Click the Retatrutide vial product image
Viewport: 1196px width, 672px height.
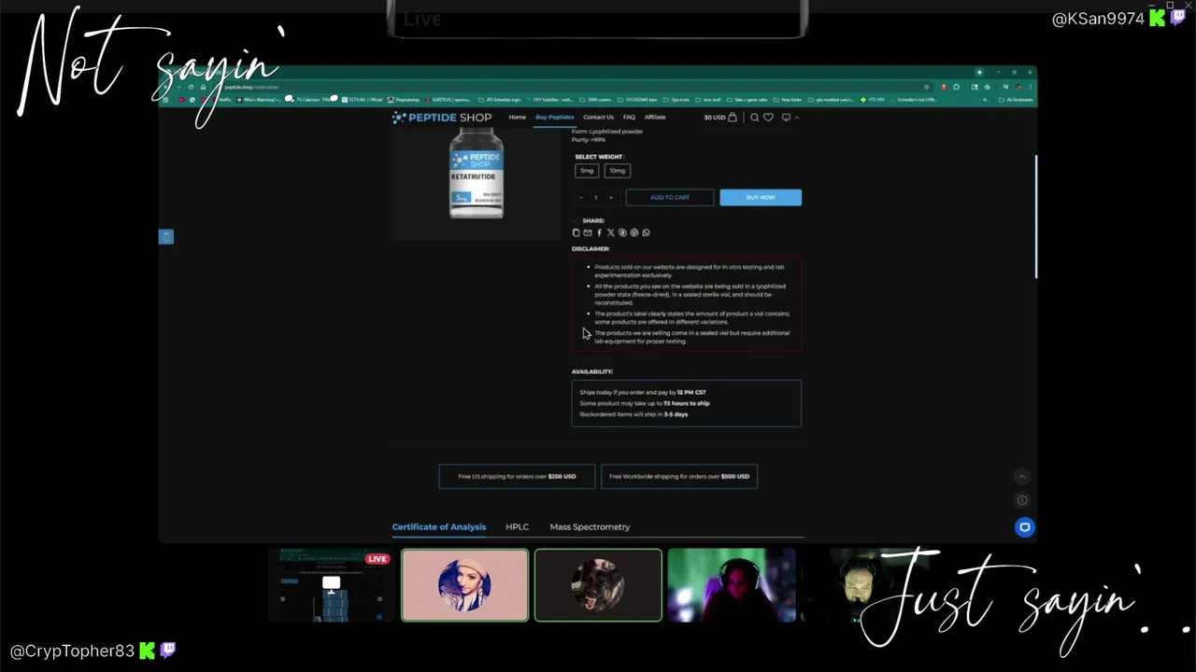tap(477, 175)
